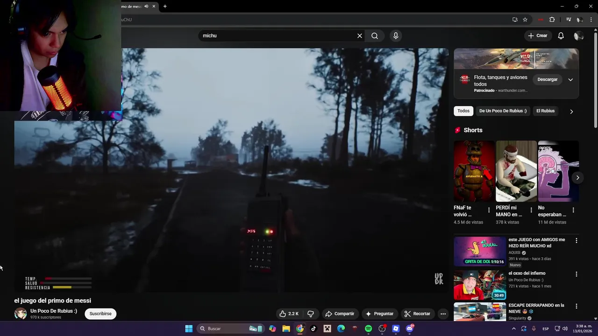
Task: Open the 'PERDÍ mi MANO en' short thumbnail
Action: click(516, 171)
